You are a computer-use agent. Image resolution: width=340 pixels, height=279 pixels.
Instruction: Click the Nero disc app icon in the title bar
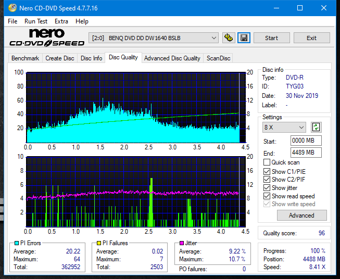pos(12,8)
